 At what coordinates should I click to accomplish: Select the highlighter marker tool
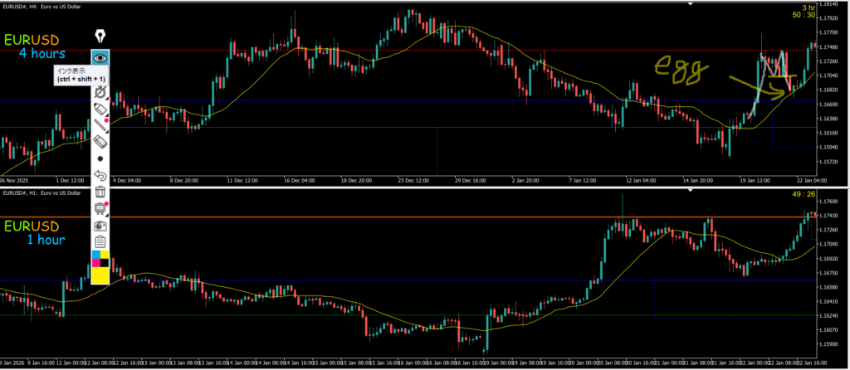tap(100, 110)
